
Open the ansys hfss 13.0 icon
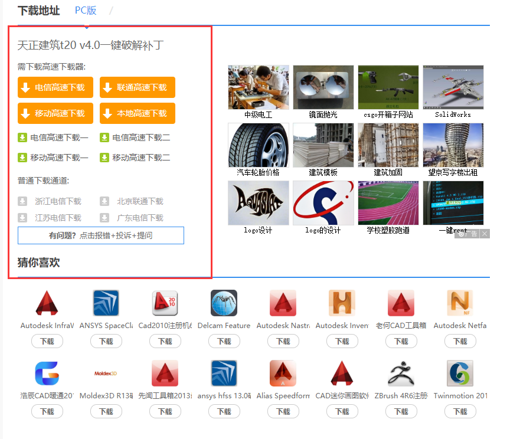pyautogui.click(x=224, y=374)
